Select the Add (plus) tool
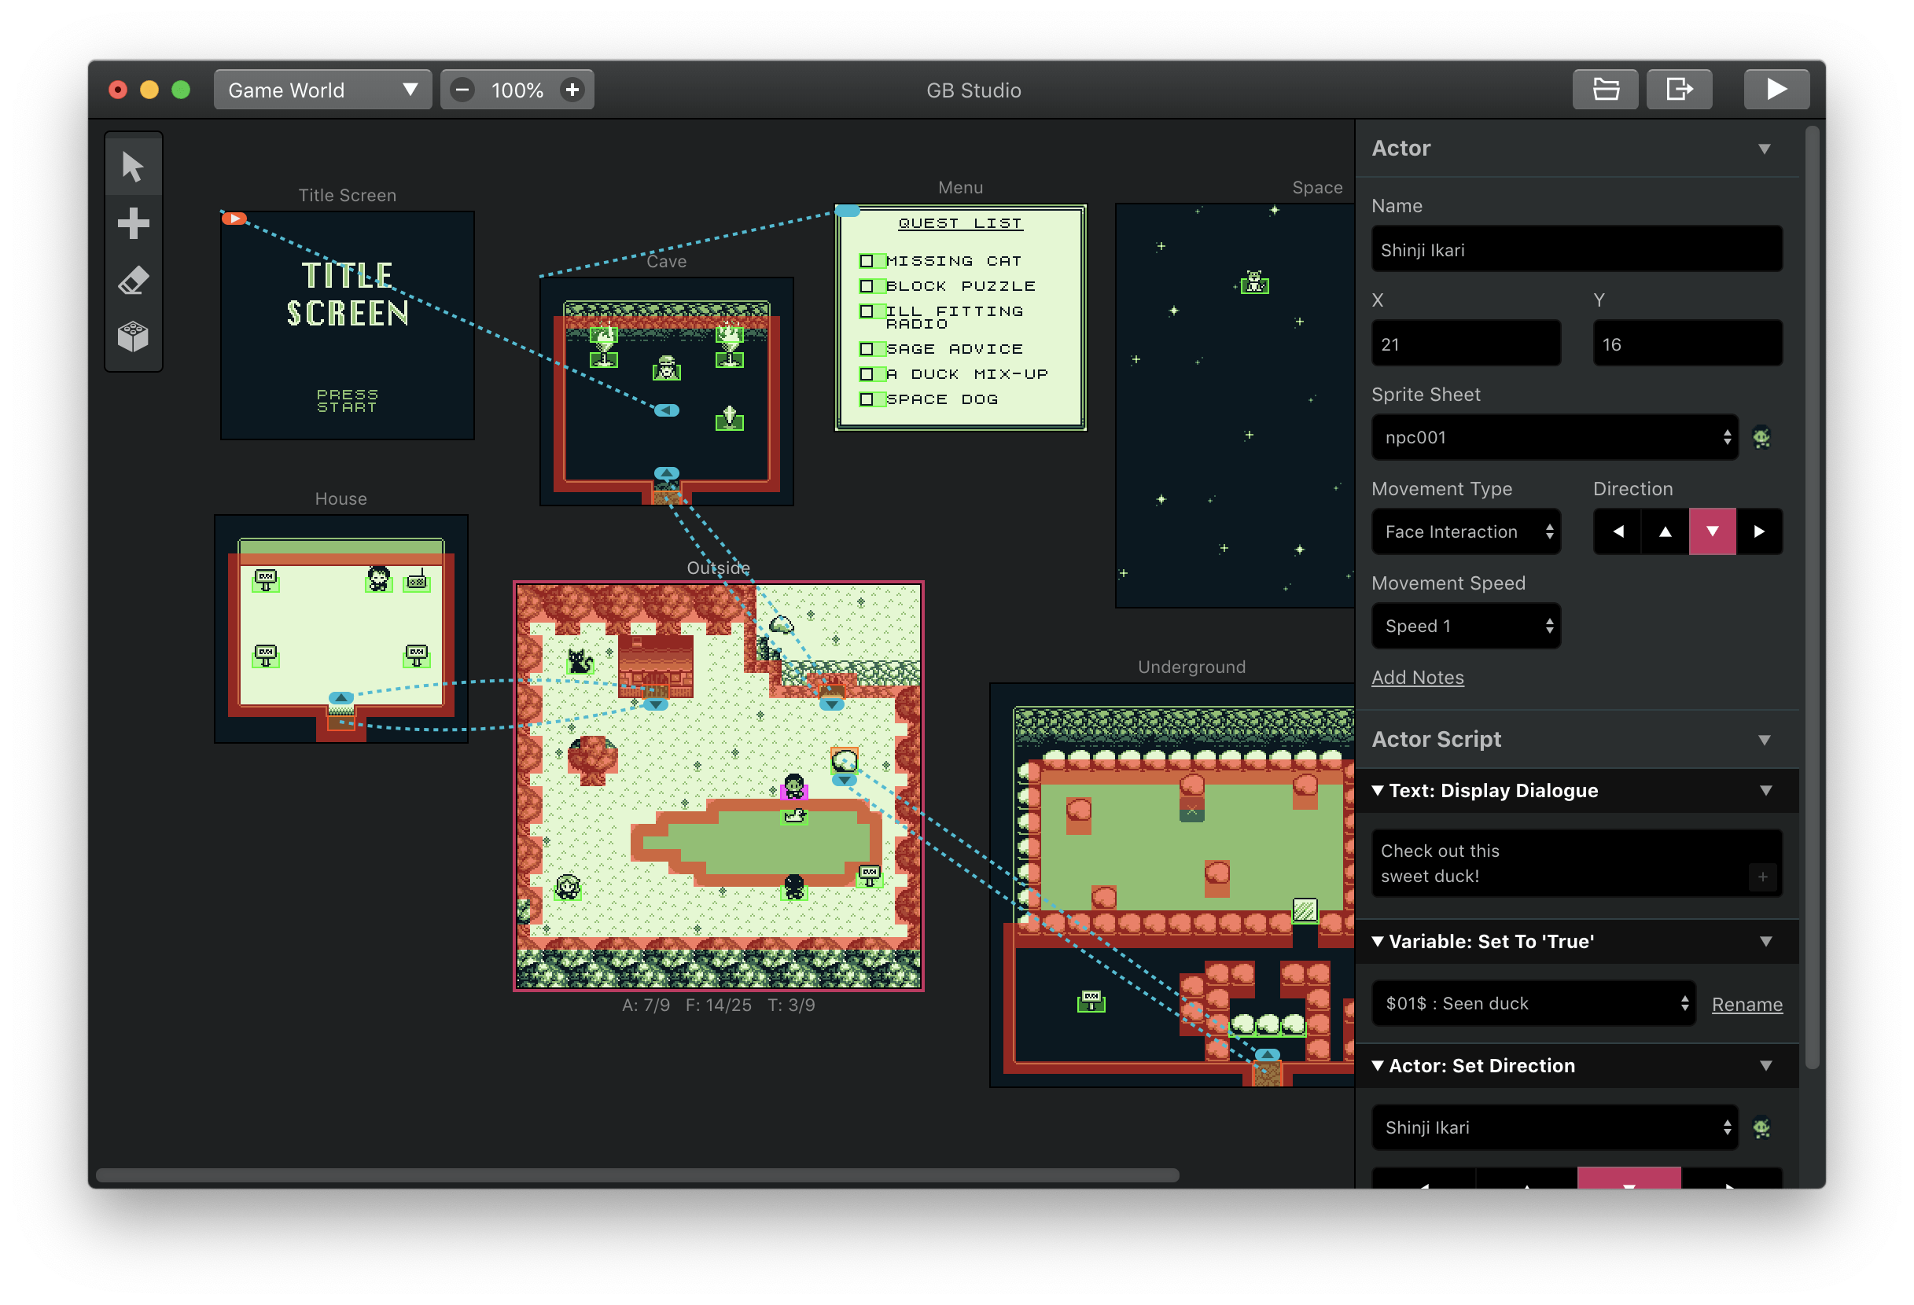Screen dimensions: 1914x1305 (133, 222)
